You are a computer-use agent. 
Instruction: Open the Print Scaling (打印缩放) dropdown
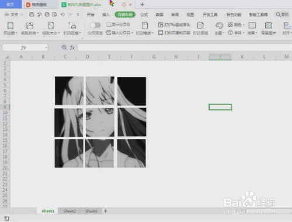coord(145,29)
